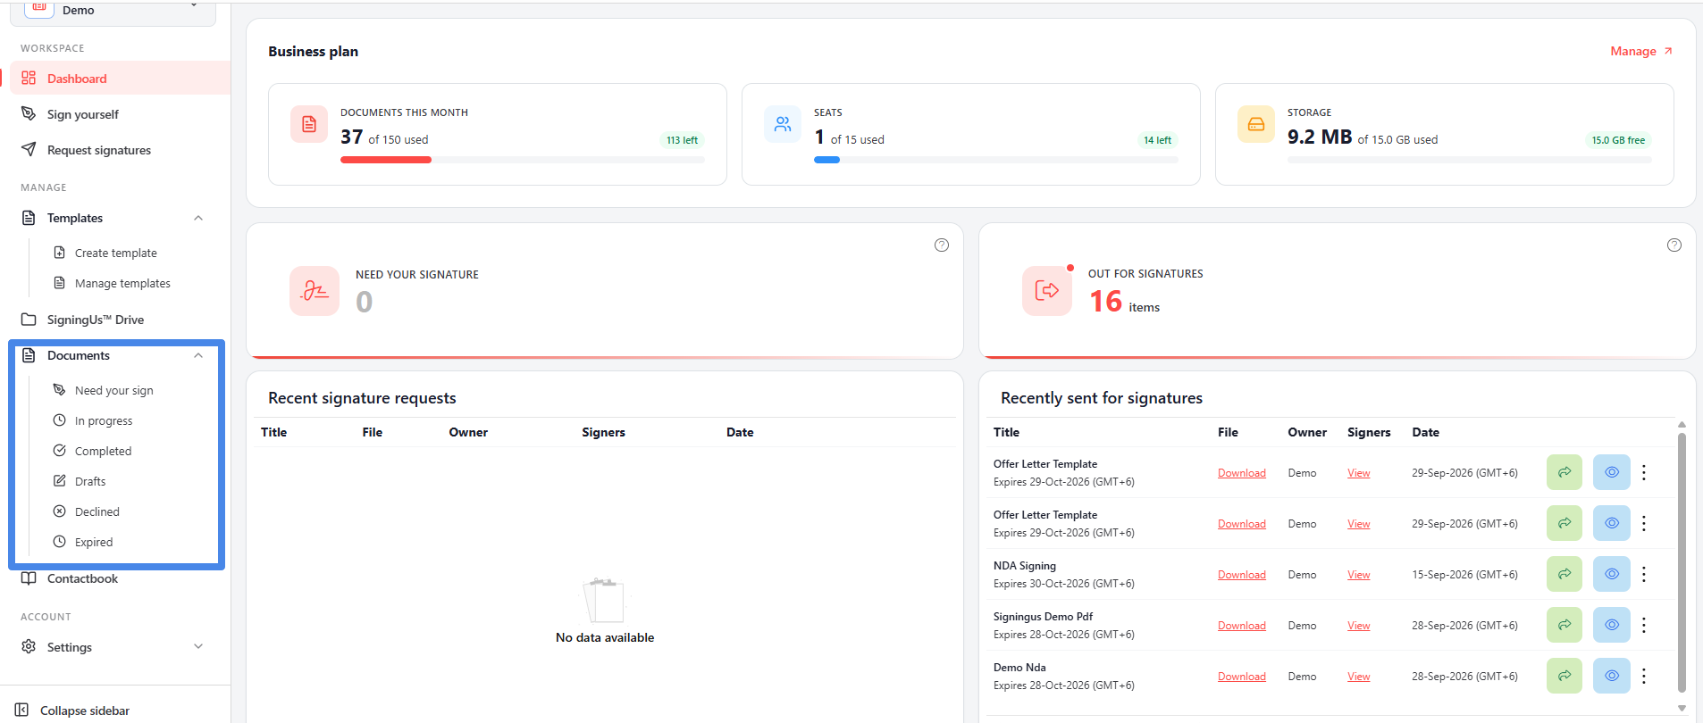Click the seats usage progress bar
Screen dimensions: 1703x723
coord(996,160)
